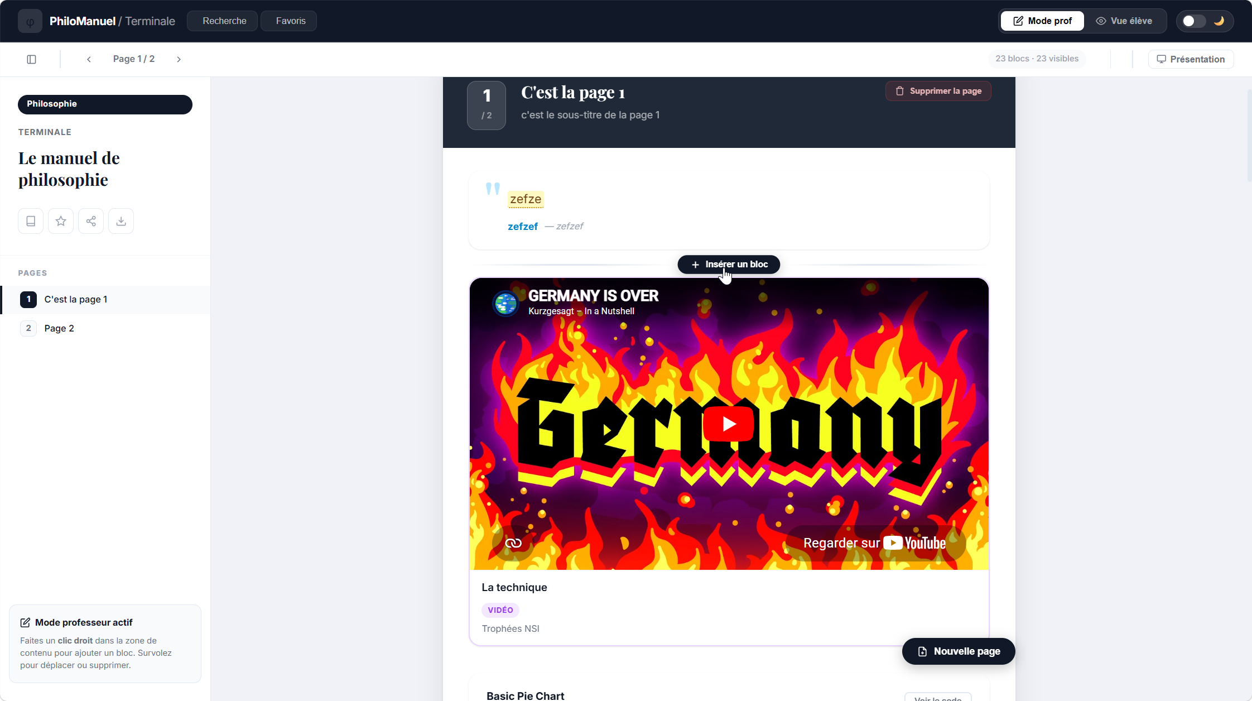1252x701 pixels.
Task: Select Page 2 in pages list
Action: 106,328
